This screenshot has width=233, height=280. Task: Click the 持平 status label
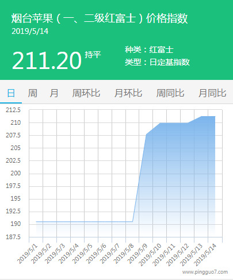tap(93, 55)
